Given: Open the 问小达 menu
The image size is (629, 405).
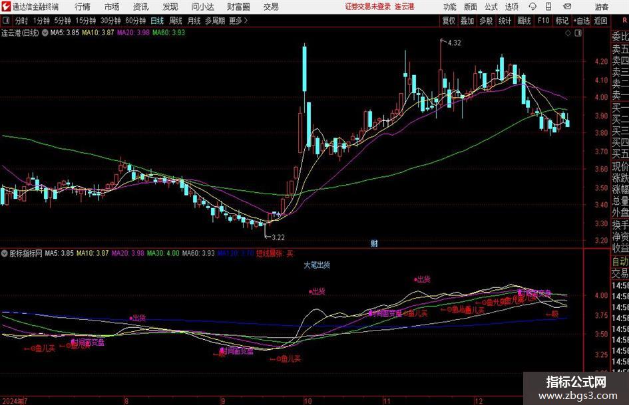Looking at the screenshot, I should click(202, 7).
